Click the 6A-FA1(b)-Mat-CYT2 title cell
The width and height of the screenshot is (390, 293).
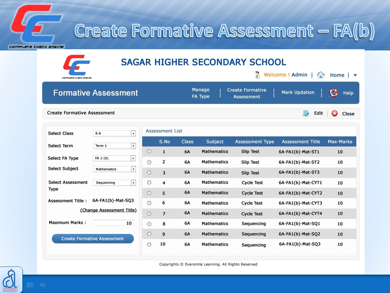tap(300, 193)
